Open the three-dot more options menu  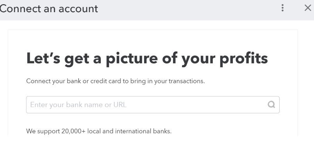282,8
